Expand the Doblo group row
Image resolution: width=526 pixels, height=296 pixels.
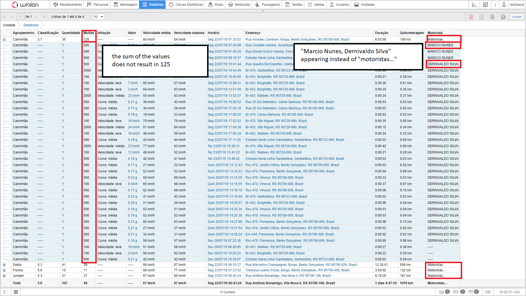click(x=4, y=265)
